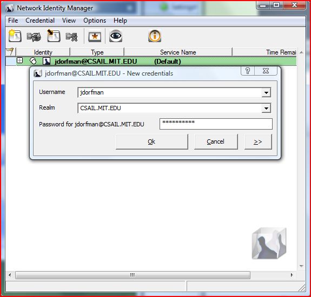The height and width of the screenshot is (297, 311).
Task: Open the Options menu
Action: coord(95,21)
